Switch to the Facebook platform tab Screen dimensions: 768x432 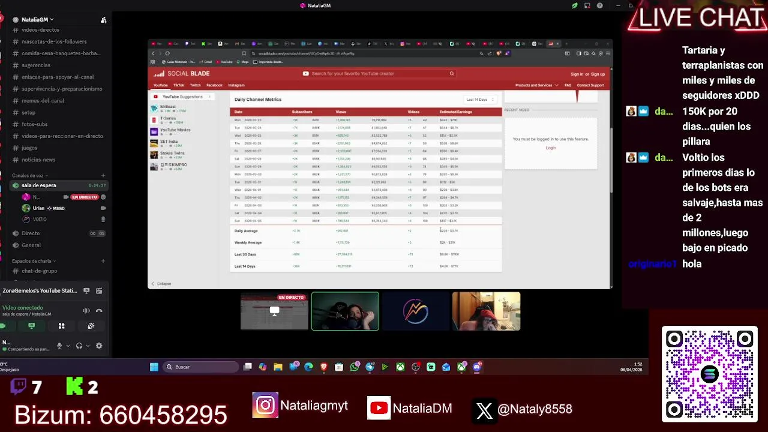(x=214, y=85)
